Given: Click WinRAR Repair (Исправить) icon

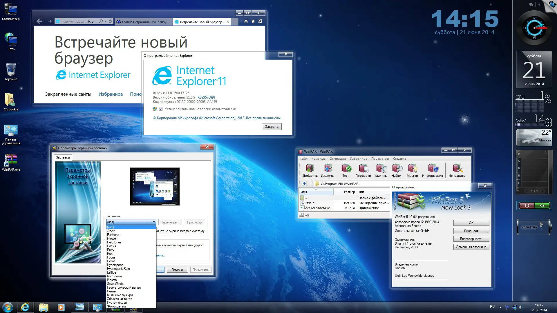Looking at the screenshot, I should [457, 169].
